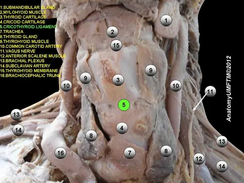Click legend entry '12.ANTERIOR SCALENE MUSCLE'
This screenshot has height=183, width=244.
[33, 56]
